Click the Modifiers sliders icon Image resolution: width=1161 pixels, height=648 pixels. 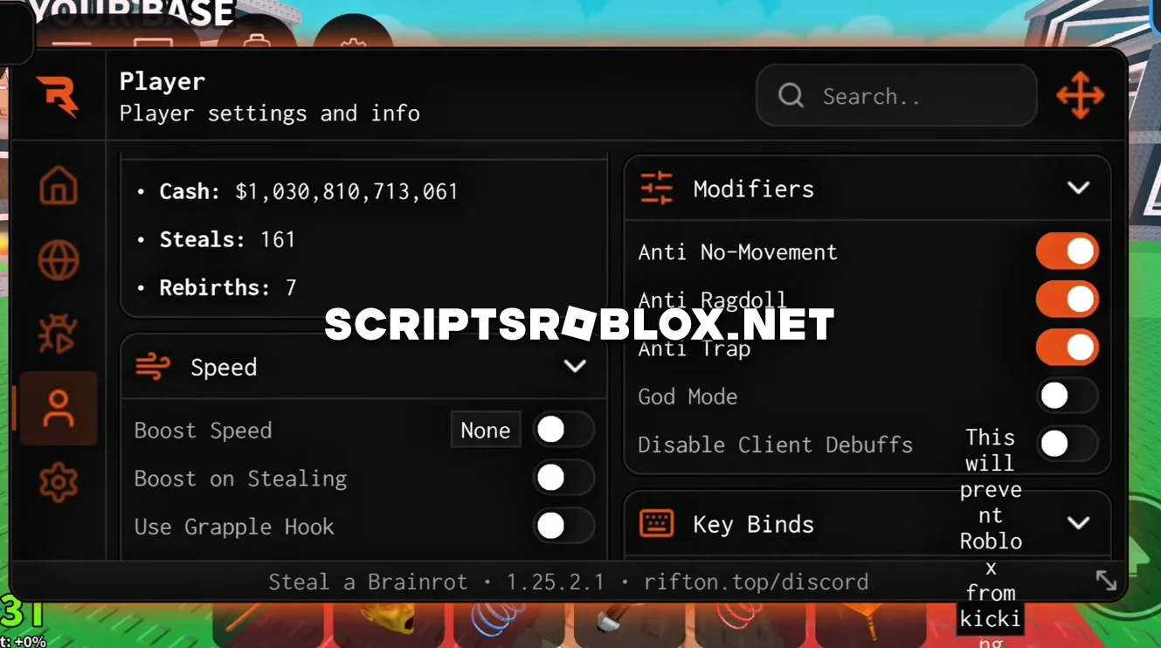click(656, 187)
